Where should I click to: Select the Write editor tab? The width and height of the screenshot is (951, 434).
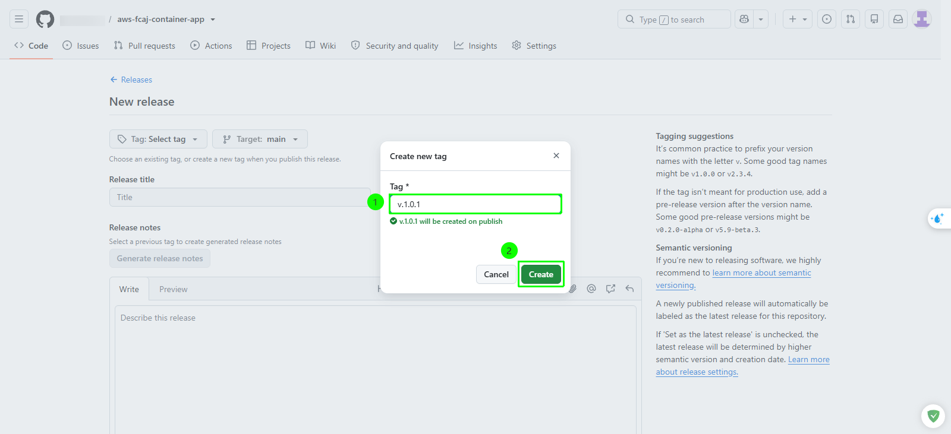(x=129, y=289)
